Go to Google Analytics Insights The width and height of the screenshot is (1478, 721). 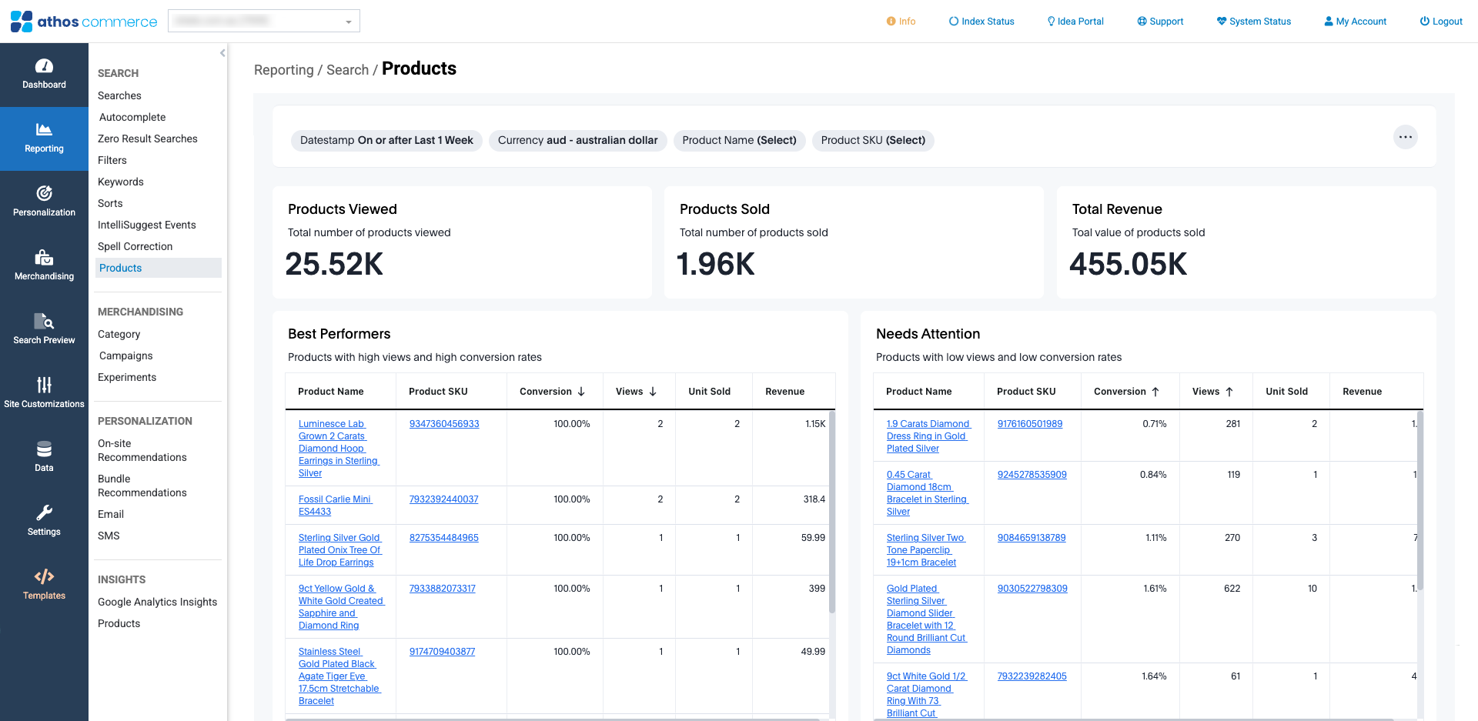click(157, 602)
